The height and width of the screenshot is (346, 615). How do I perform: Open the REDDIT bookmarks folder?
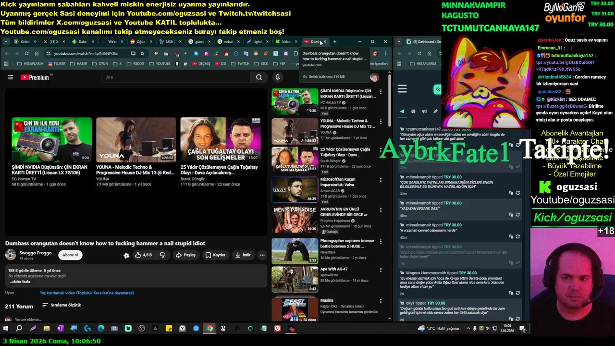[135, 63]
